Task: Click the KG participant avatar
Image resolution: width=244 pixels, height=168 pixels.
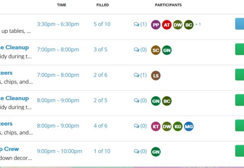Action: click(x=178, y=126)
